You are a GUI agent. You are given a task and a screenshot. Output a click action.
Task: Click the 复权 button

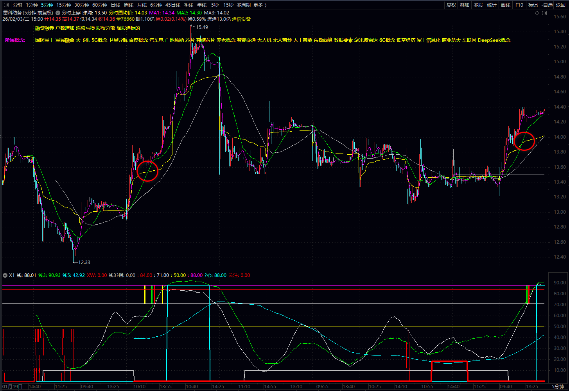pos(451,5)
